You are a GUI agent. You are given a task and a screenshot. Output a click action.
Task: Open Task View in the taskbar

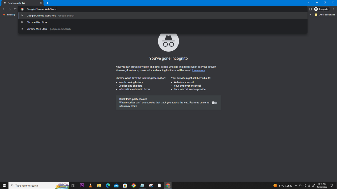point(73,186)
